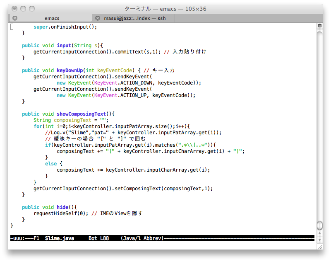Click 'composingText += keyController.inputCharArray.get(i);' line
331x262 pixels.
(x=133, y=170)
